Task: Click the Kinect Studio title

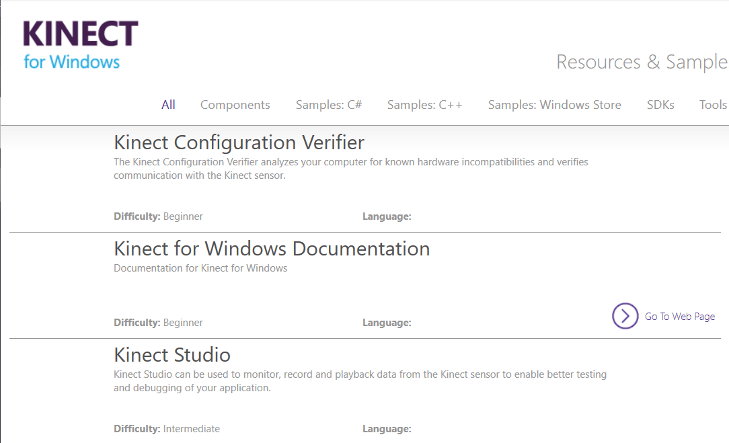Action: pyautogui.click(x=172, y=355)
